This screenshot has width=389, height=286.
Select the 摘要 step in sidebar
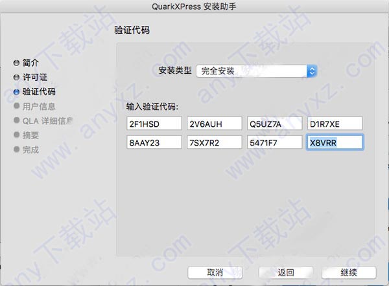click(x=30, y=135)
